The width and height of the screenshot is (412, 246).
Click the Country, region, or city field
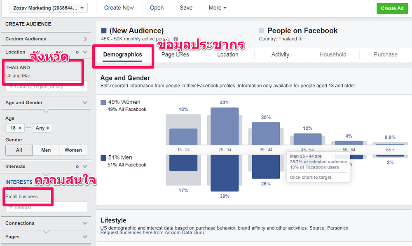(x=46, y=87)
